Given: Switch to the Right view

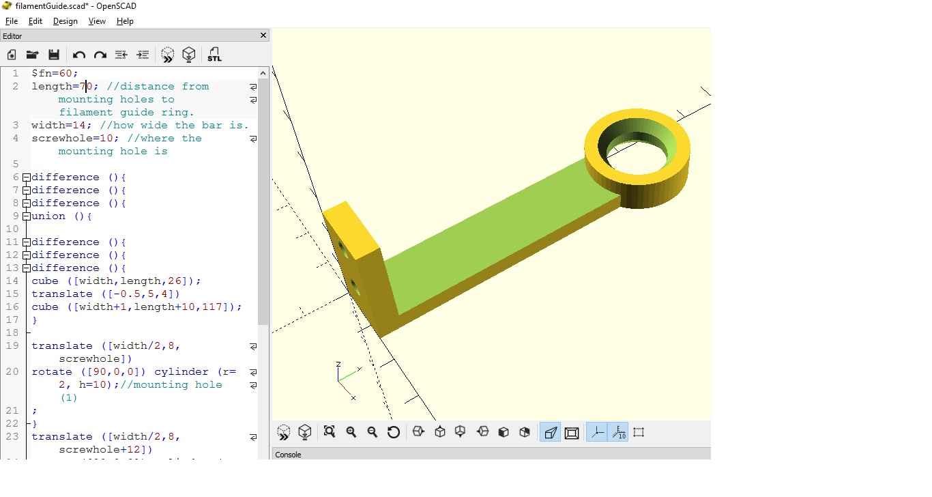Looking at the screenshot, I should tap(419, 432).
